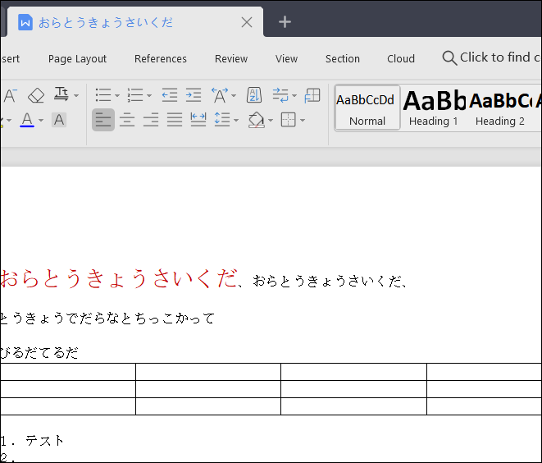
Task: Toggle justify alignment button
Action: click(x=175, y=120)
